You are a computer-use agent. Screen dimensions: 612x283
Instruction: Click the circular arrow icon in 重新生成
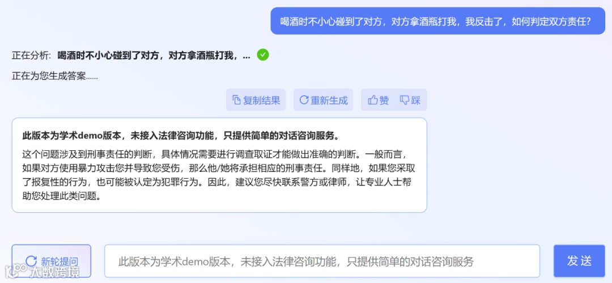[304, 100]
